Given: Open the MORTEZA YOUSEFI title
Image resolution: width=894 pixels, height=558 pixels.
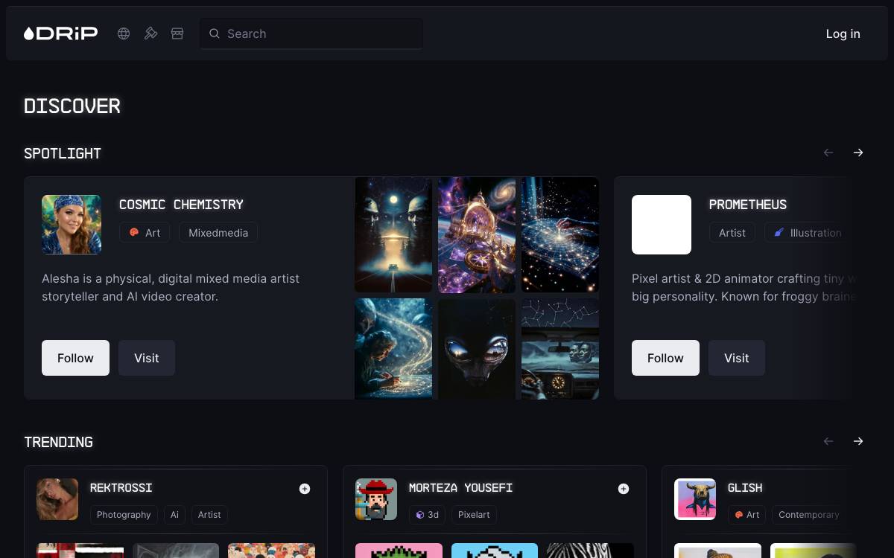Looking at the screenshot, I should coord(460,488).
